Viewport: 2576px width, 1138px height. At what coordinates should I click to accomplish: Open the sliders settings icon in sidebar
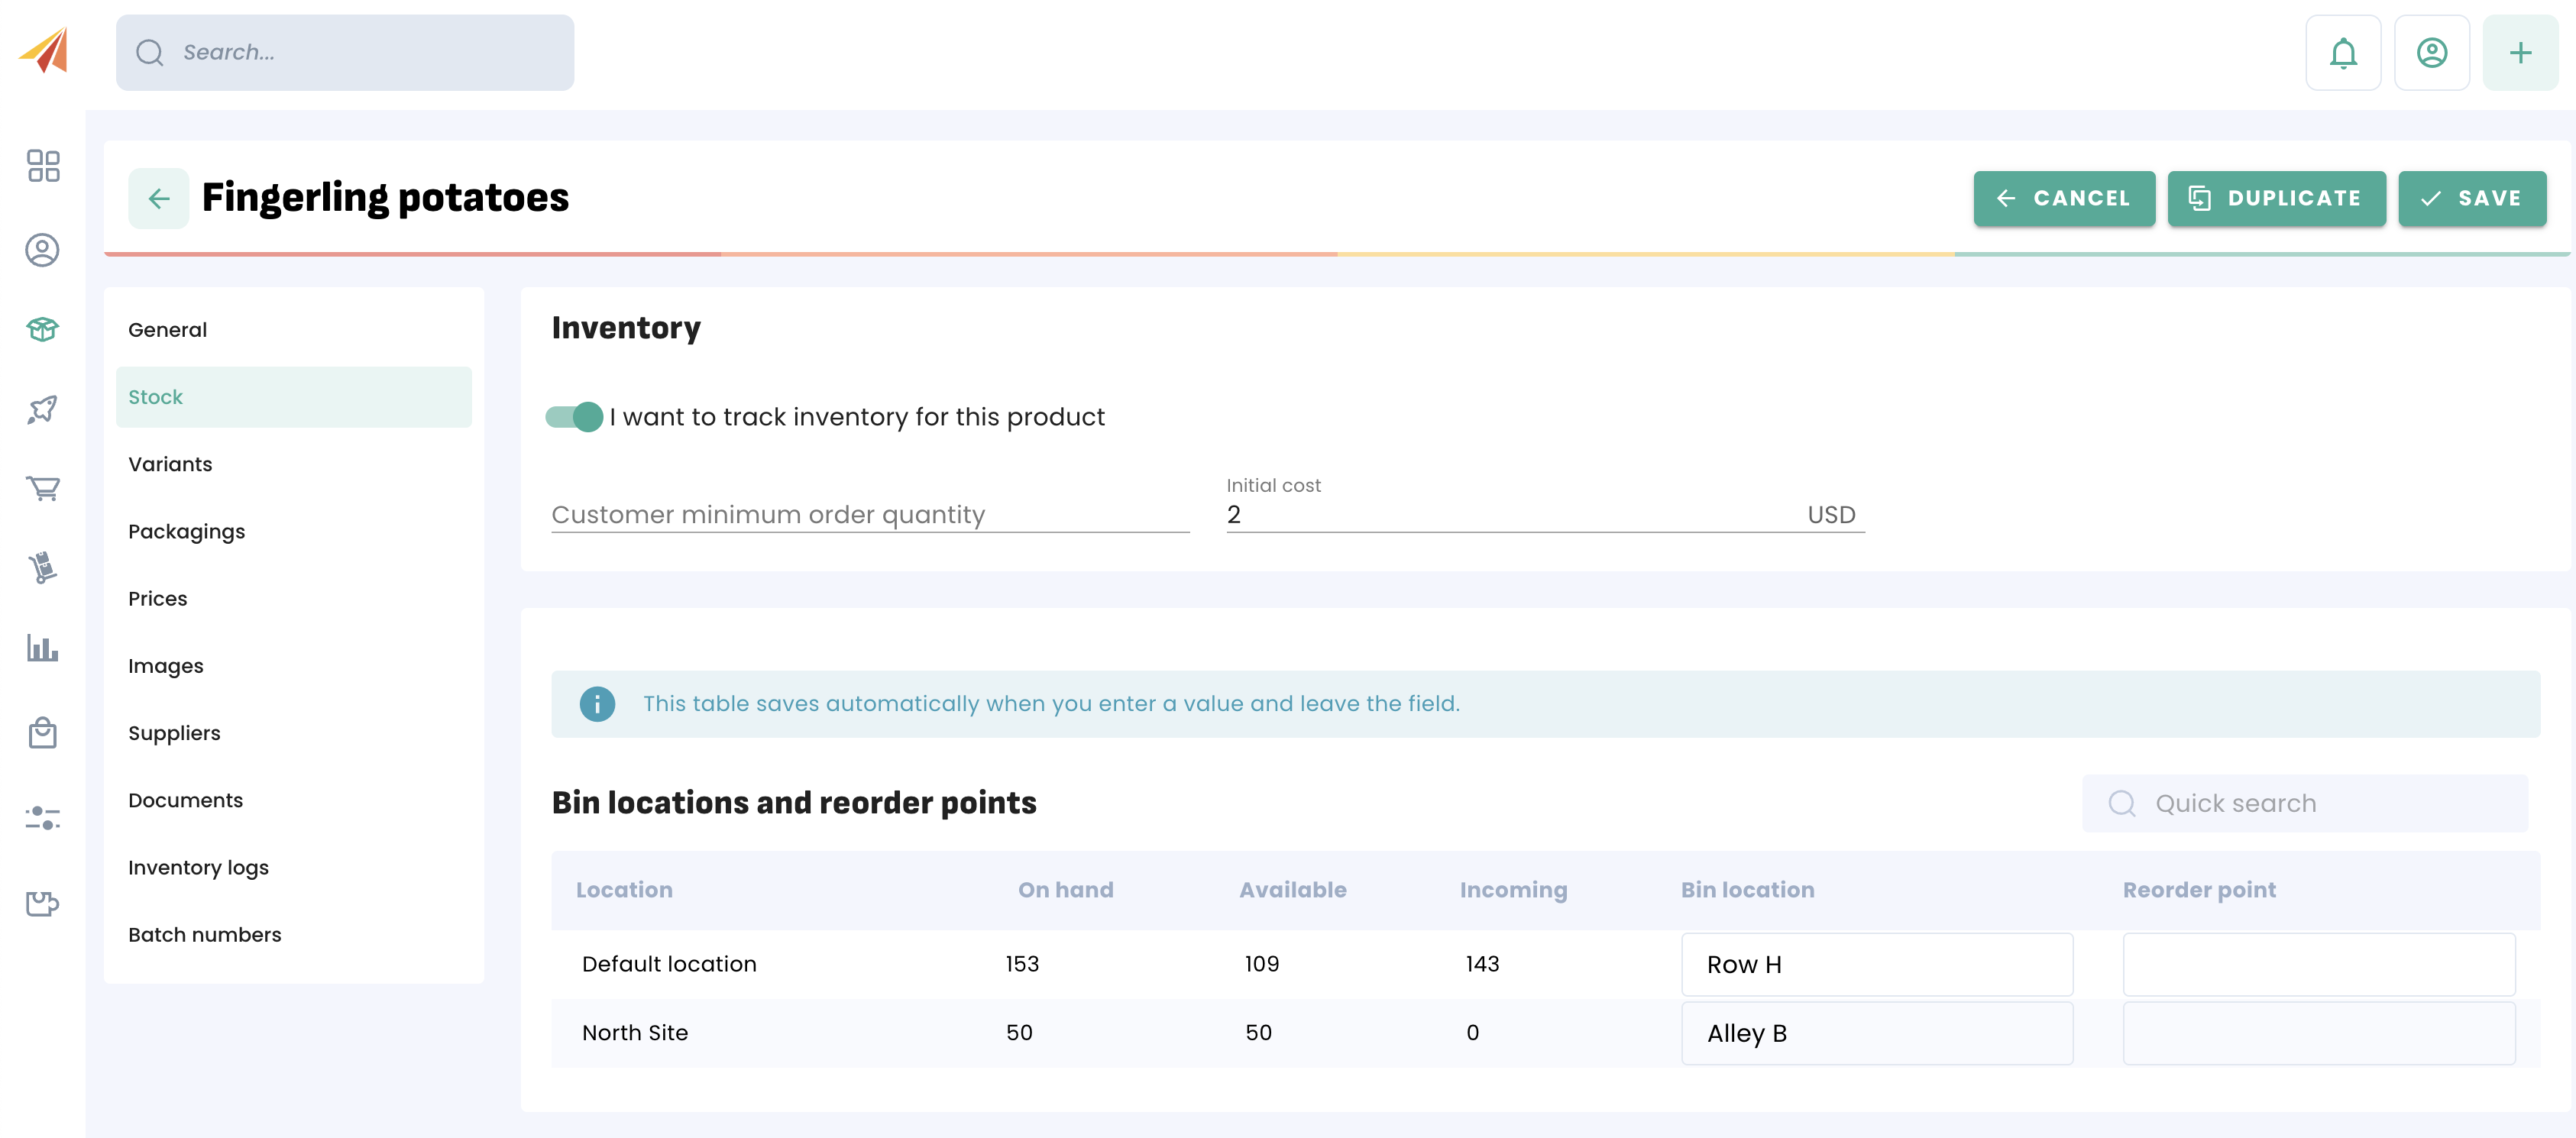[x=43, y=818]
